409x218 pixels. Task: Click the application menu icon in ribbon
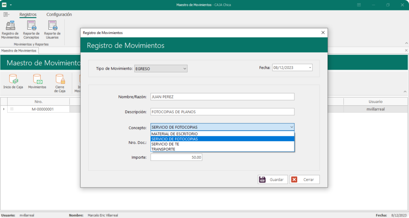coord(6,14)
